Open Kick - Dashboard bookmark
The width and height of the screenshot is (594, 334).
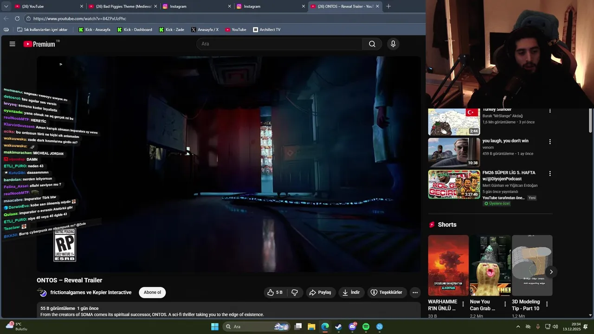(x=135, y=30)
